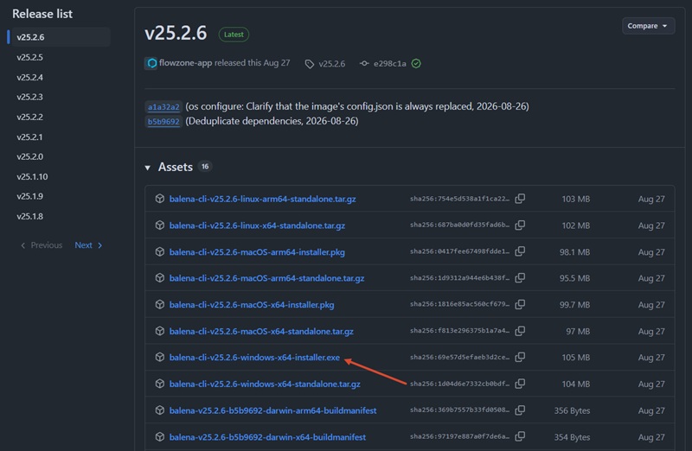Click the tag icon next to v25.2.6
The height and width of the screenshot is (451, 692).
coord(310,64)
